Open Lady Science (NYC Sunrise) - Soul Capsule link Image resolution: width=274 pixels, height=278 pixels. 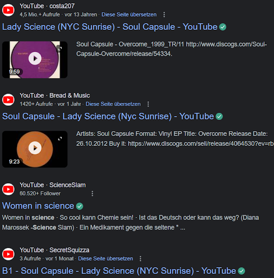tap(110, 27)
